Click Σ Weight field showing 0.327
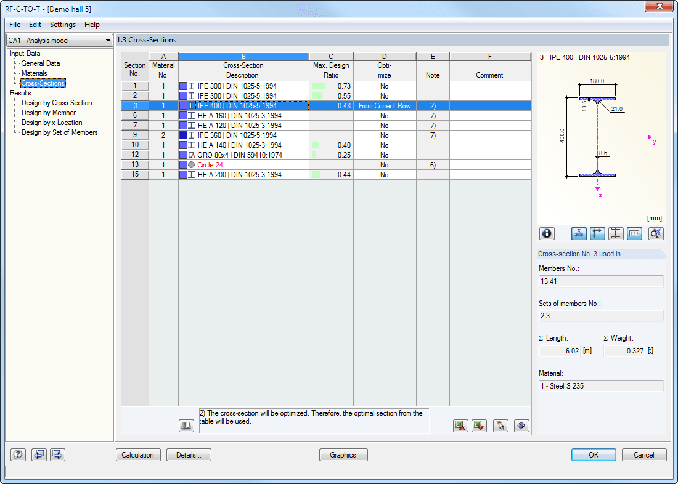678x484 pixels. (x=624, y=351)
